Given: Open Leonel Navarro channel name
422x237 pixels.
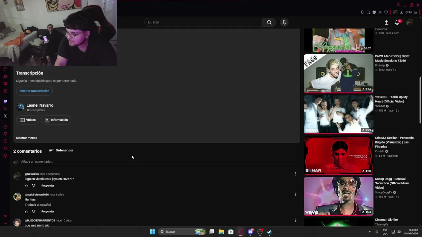Looking at the screenshot, I should pos(40,105).
